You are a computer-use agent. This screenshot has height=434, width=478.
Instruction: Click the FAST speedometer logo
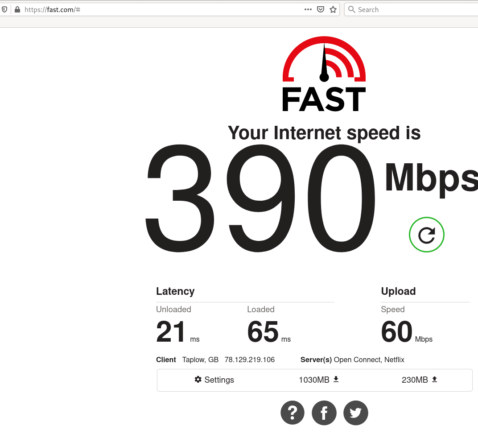tap(324, 74)
